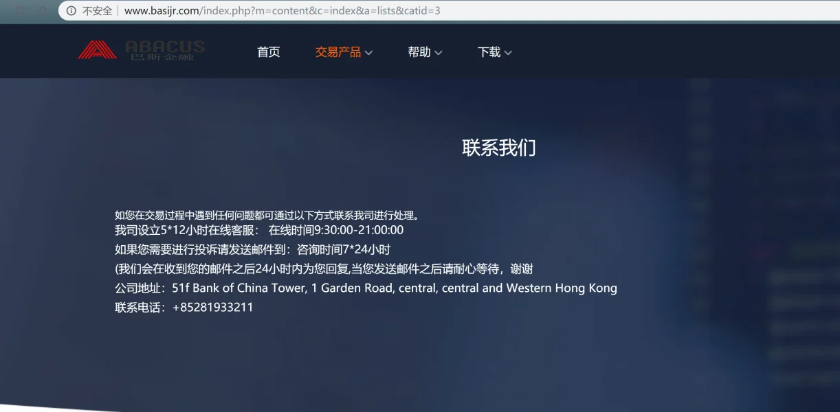Expand the chevron next to 交易产品
Viewport: 840px width, 412px height.
[368, 53]
